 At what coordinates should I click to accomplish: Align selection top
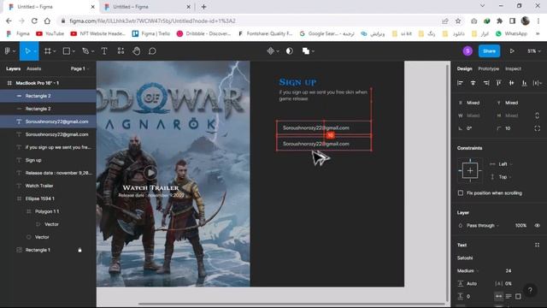tap(498, 83)
